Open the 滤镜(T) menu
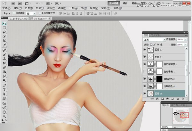This screenshot has width=192, height=131. (x=62, y=8)
